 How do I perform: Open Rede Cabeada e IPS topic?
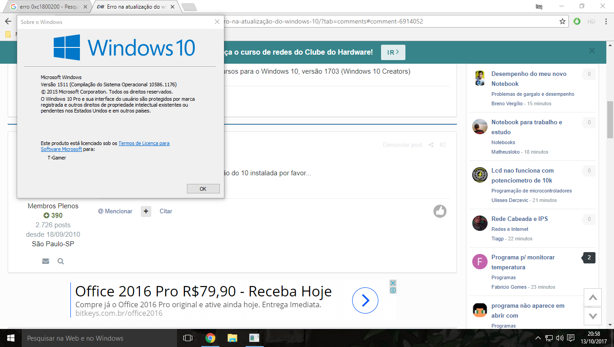(x=519, y=219)
